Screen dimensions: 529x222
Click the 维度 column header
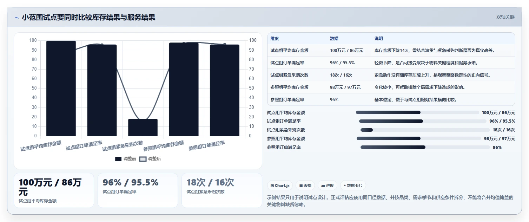275,39
